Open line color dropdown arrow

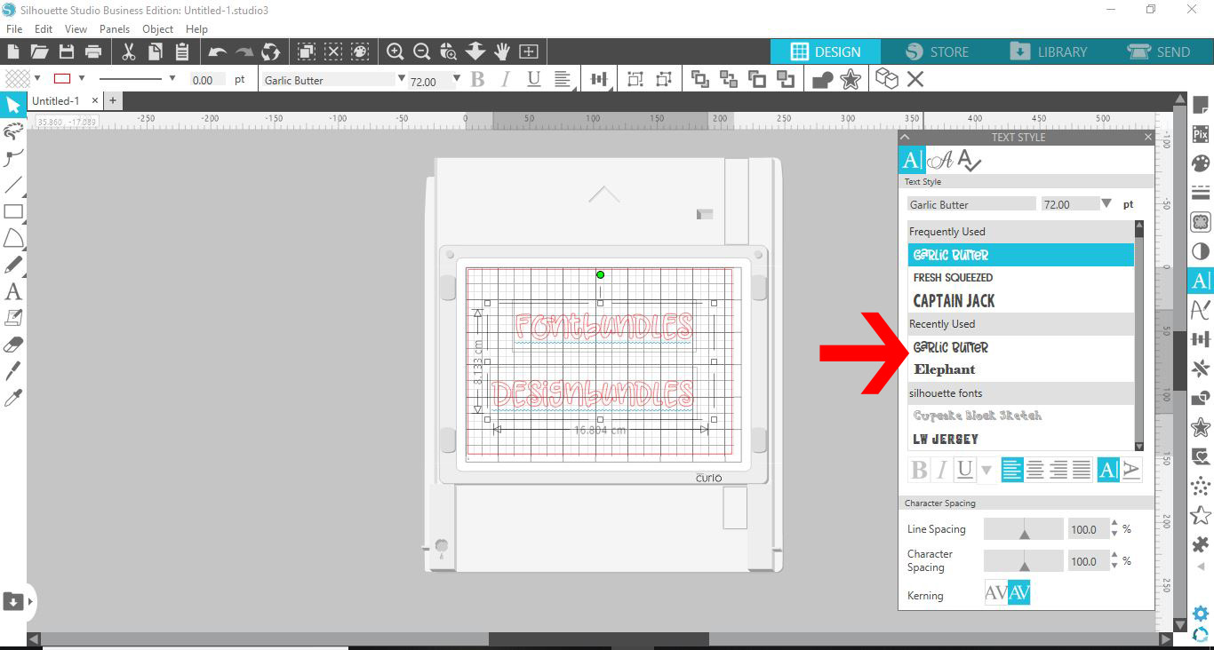point(82,78)
